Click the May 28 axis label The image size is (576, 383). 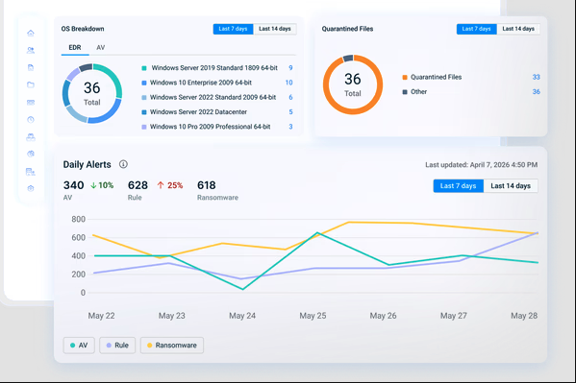(x=524, y=316)
